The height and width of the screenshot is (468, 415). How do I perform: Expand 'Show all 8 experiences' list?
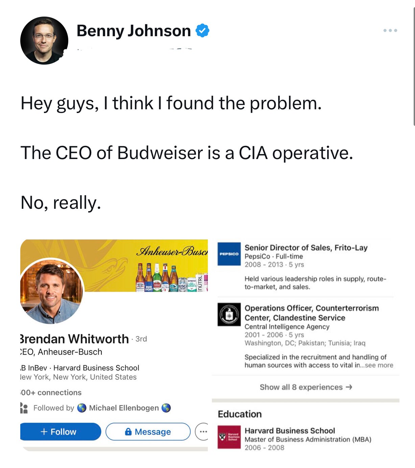tap(306, 387)
